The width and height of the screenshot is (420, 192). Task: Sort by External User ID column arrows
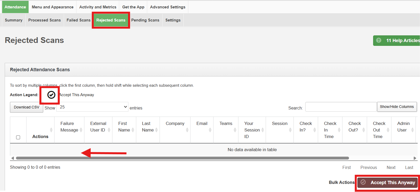[109, 130]
